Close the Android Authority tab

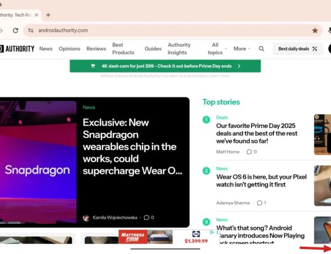[x=37, y=15]
